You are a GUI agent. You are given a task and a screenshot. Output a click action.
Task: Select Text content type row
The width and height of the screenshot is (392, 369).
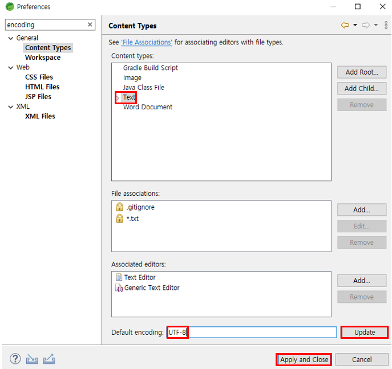click(129, 97)
